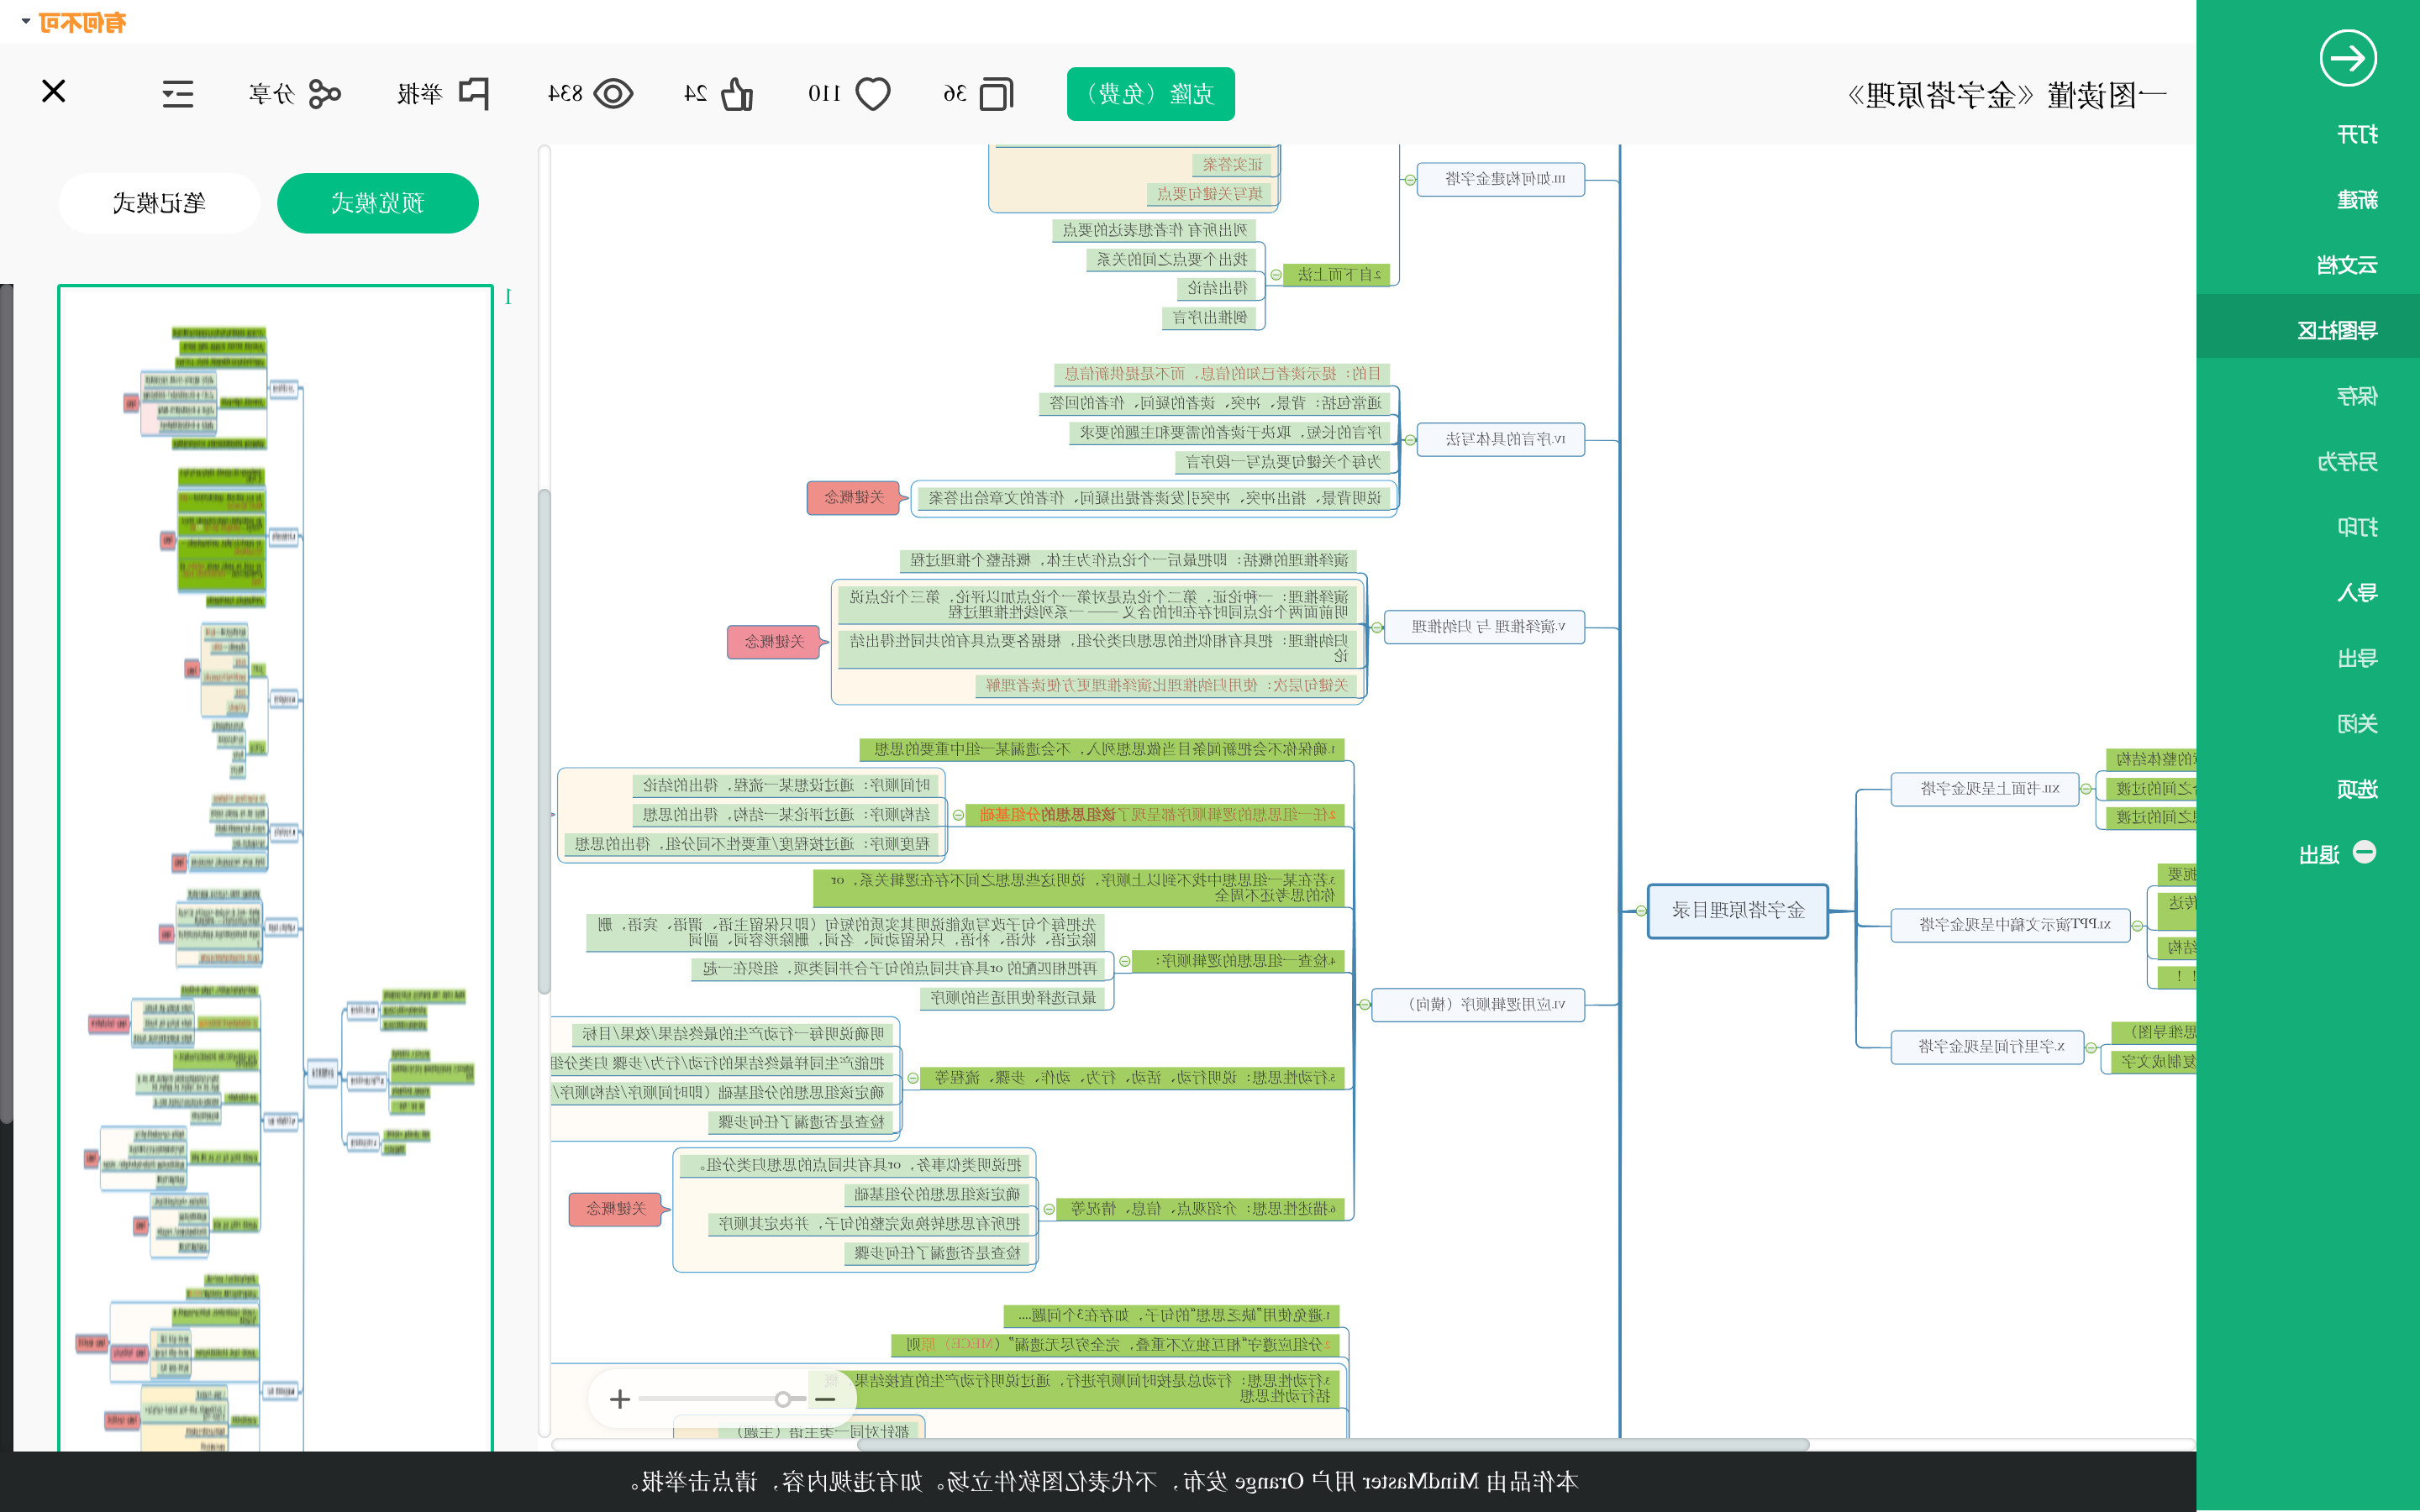Open 云文档 in the sidebar menu
2420x1512 pixels.
tap(2347, 265)
